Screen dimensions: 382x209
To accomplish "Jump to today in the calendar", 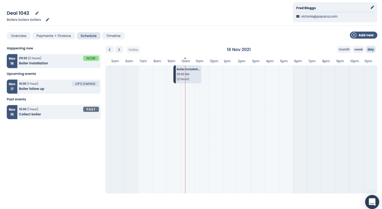I will (133, 50).
